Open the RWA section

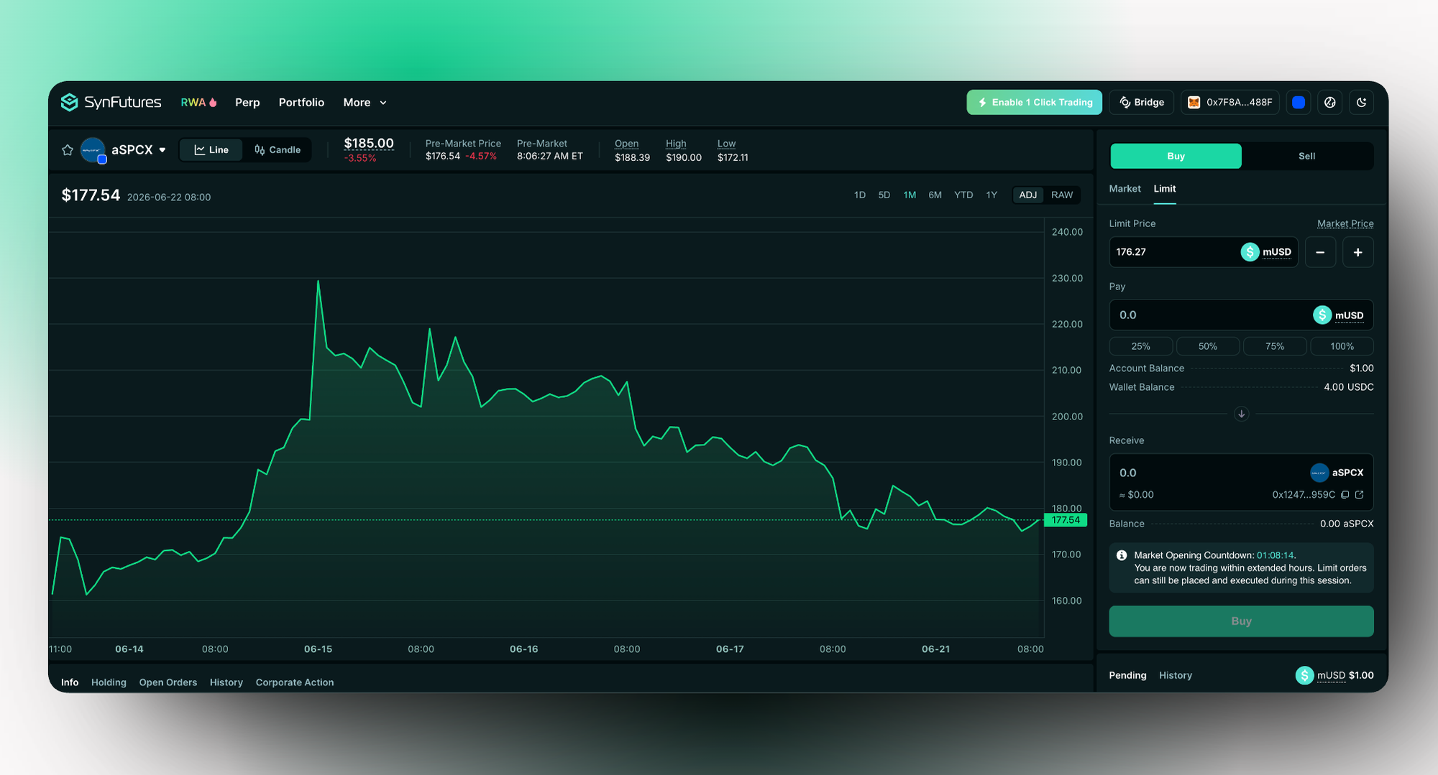[198, 103]
